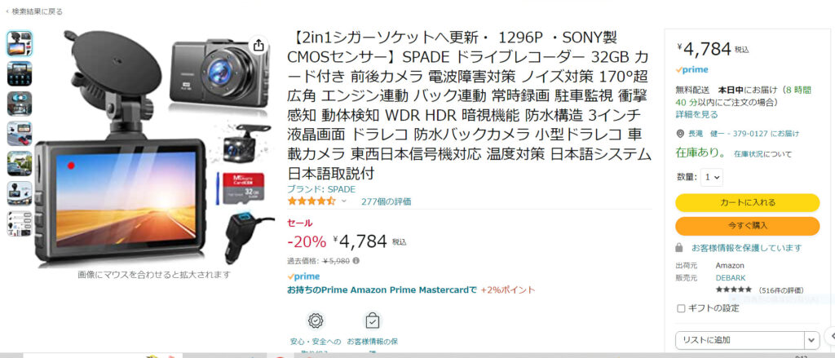The width and height of the screenshot is (835, 358).
Task: Select the second product thumbnail image
Action: click(x=20, y=73)
